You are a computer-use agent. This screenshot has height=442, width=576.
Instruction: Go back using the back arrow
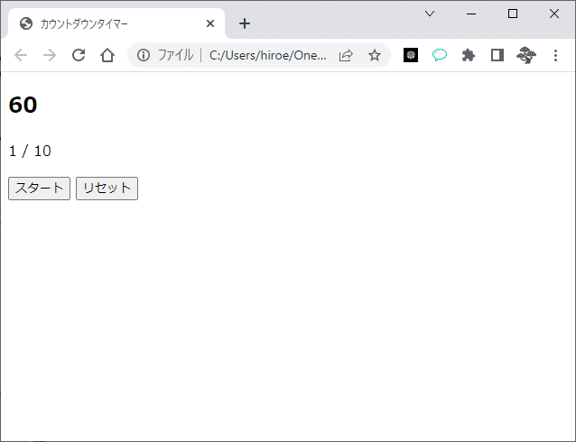coord(21,55)
